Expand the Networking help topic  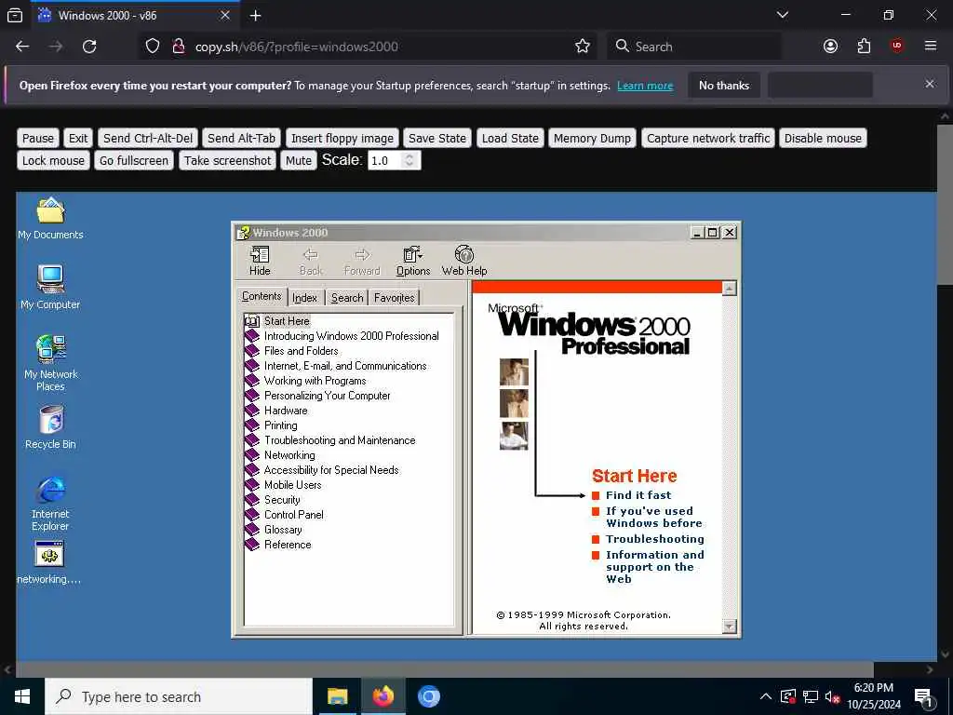coord(289,455)
